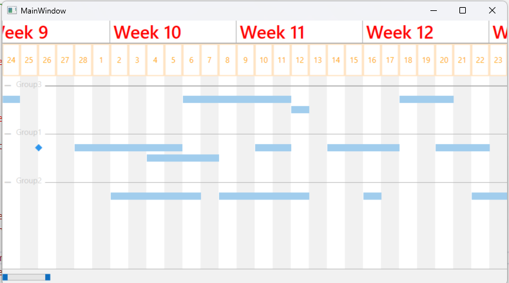This screenshot has width=509, height=283.
Task: Select day 26 in the date row
Action: (x=47, y=60)
